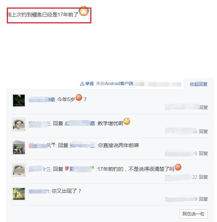The image size is (217, 222).
Task: Open the scarecrow avatar of the last commenter
Action: point(19,194)
